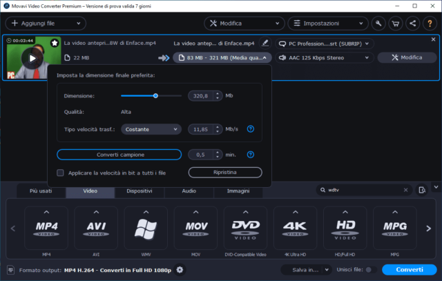442x281 pixels.
Task: Play the video preview thumbnail
Action: [31, 59]
